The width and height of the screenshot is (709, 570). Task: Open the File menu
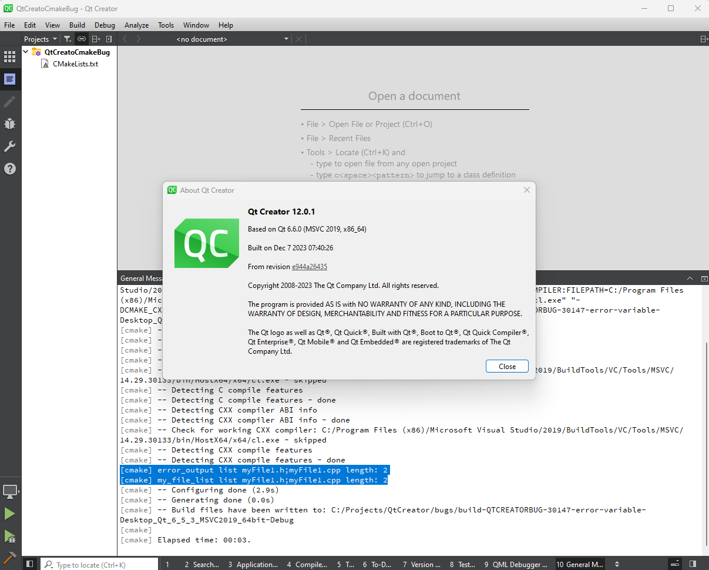coord(9,25)
